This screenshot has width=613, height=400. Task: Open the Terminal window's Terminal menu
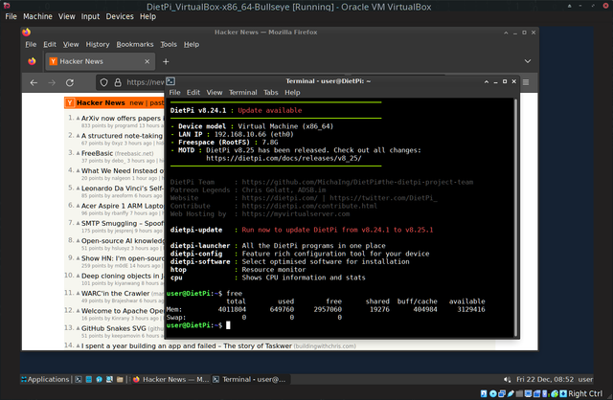click(242, 93)
